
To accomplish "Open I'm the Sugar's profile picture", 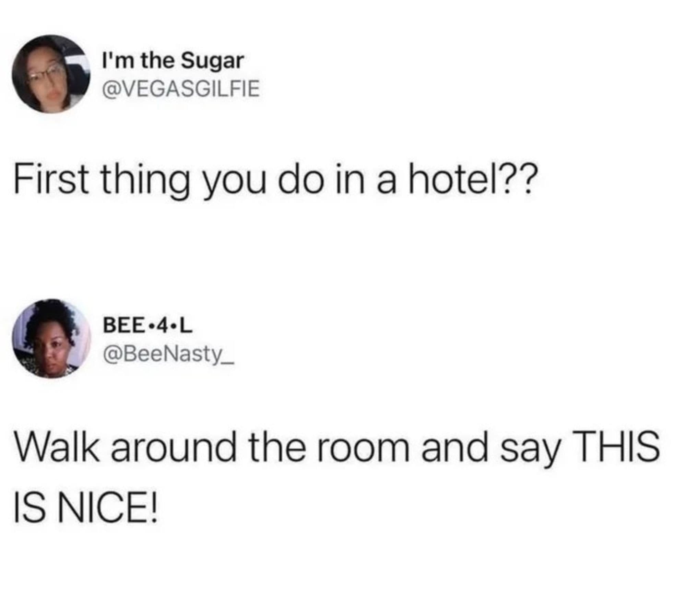I will 50,74.
